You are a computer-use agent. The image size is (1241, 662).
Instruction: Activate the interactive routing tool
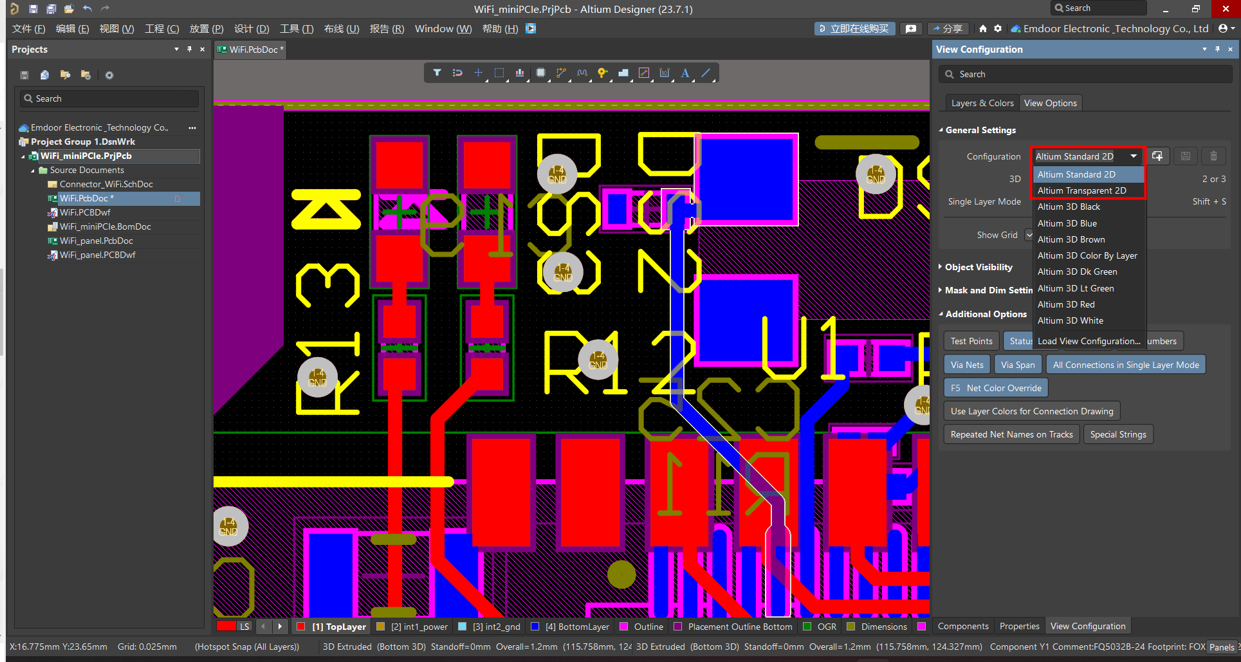(x=561, y=73)
